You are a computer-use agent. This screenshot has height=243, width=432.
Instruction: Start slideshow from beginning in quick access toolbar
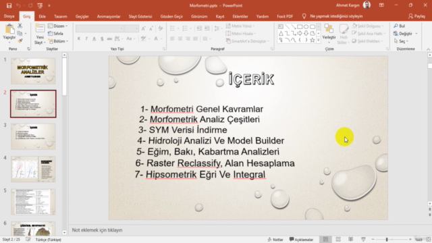coord(40,5)
